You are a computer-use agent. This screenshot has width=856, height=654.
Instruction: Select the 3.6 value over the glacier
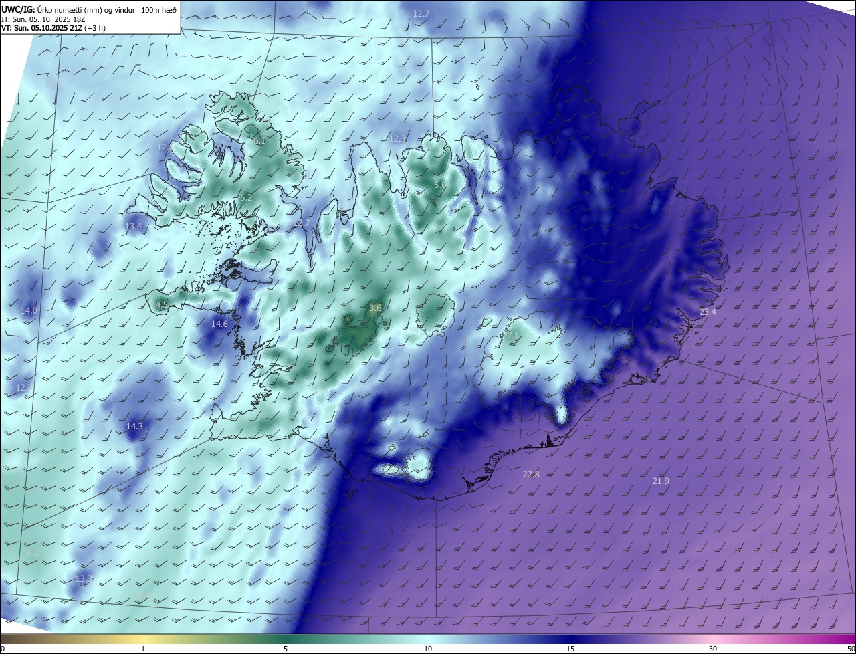click(375, 308)
